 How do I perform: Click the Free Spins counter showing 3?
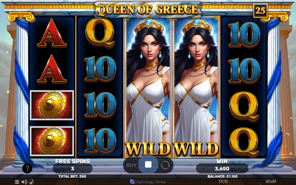tap(73, 169)
